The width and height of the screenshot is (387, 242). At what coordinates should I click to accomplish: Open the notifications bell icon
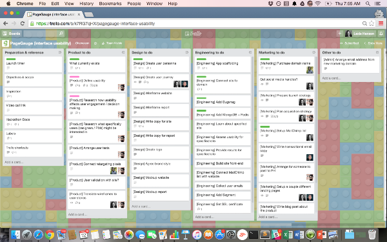tap(381, 34)
